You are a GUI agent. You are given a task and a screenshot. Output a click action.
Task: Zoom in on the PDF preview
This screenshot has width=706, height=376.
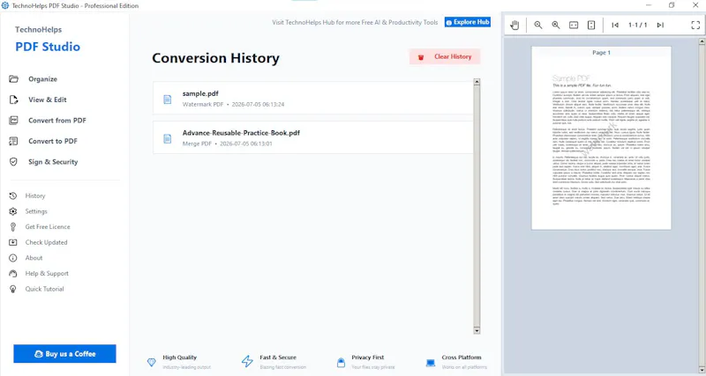tap(556, 26)
